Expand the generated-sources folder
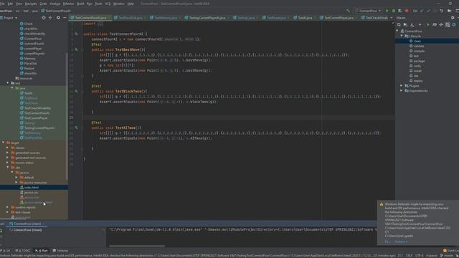The image size is (459, 258). point(8,153)
